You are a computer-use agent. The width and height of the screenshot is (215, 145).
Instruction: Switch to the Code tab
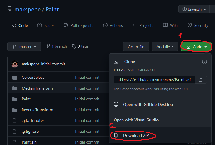[x=20, y=25]
